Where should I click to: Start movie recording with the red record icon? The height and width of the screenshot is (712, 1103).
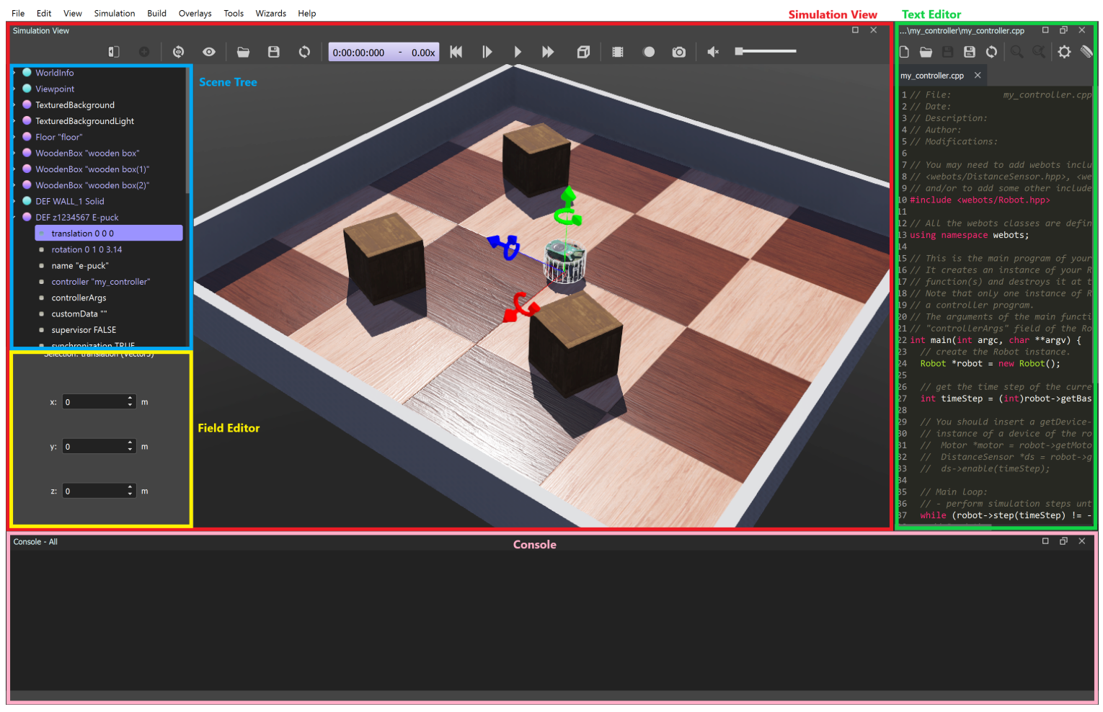pyautogui.click(x=648, y=51)
